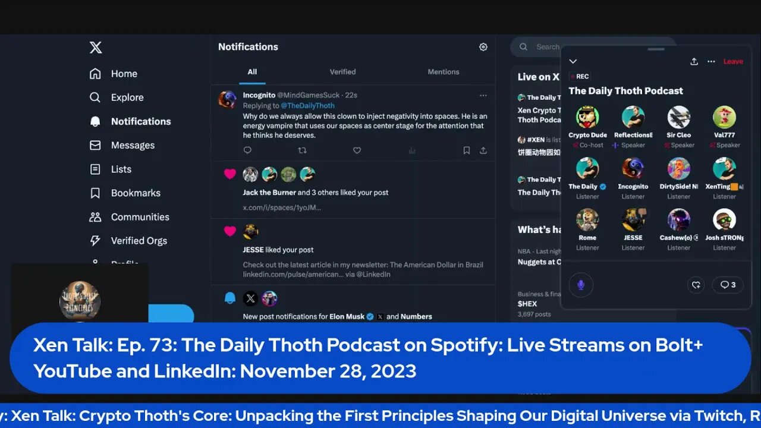761x428 pixels.
Task: Open notification settings gear icon
Action: coord(483,47)
